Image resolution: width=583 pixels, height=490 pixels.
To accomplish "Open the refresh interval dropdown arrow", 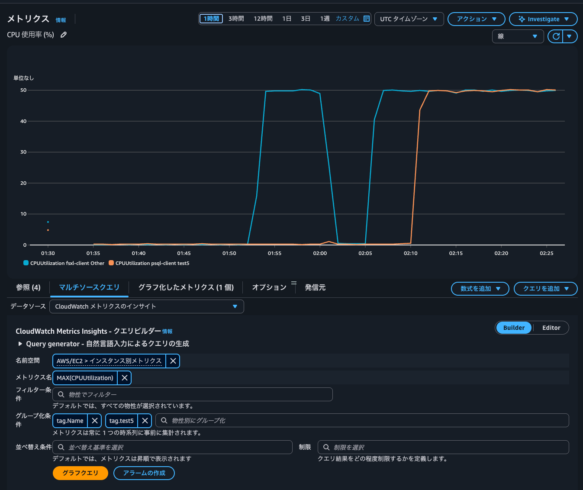I will pos(570,36).
